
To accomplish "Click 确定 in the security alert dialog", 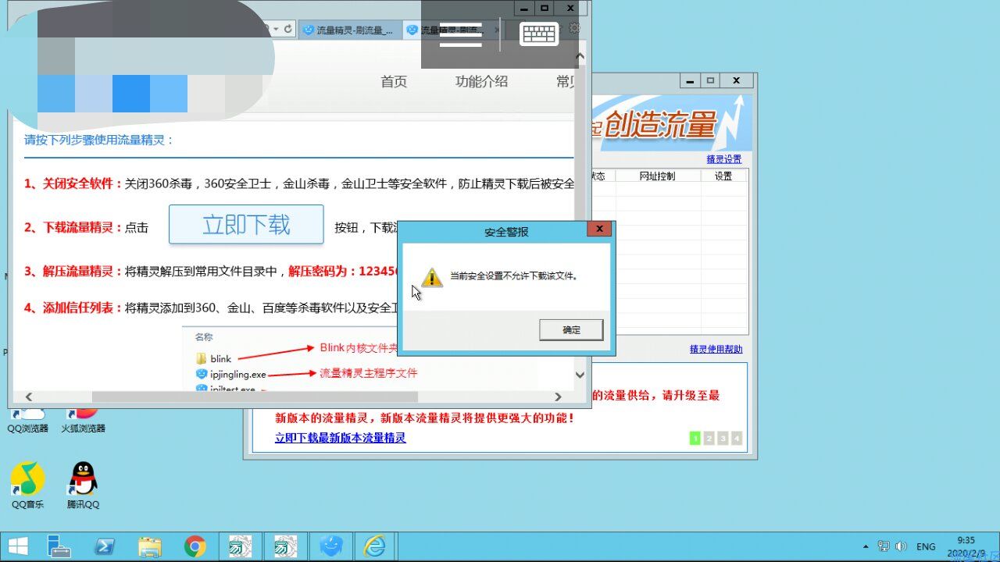I will point(571,329).
